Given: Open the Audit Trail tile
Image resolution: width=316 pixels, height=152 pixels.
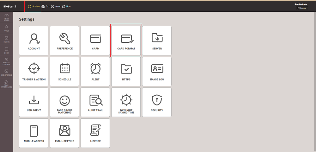Looking at the screenshot, I should (x=95, y=102).
